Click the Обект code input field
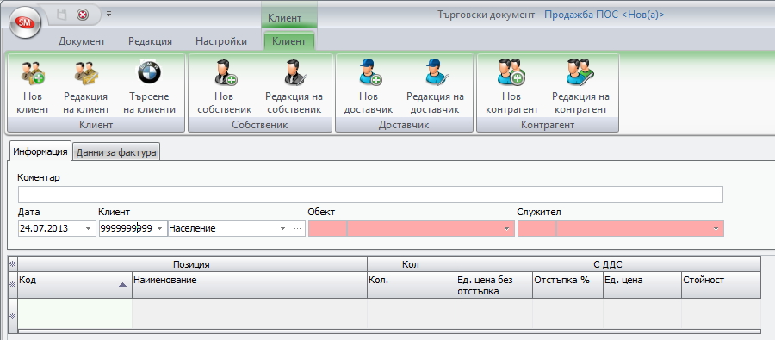 328,229
